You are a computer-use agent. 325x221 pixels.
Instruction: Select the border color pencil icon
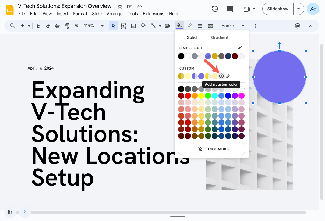pyautogui.click(x=189, y=26)
